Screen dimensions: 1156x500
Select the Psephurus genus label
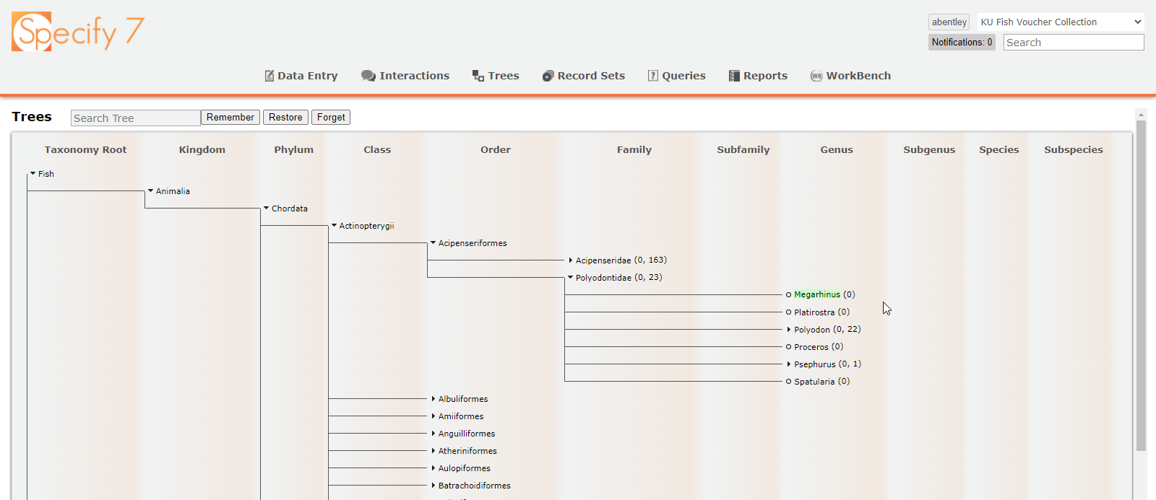(x=815, y=364)
